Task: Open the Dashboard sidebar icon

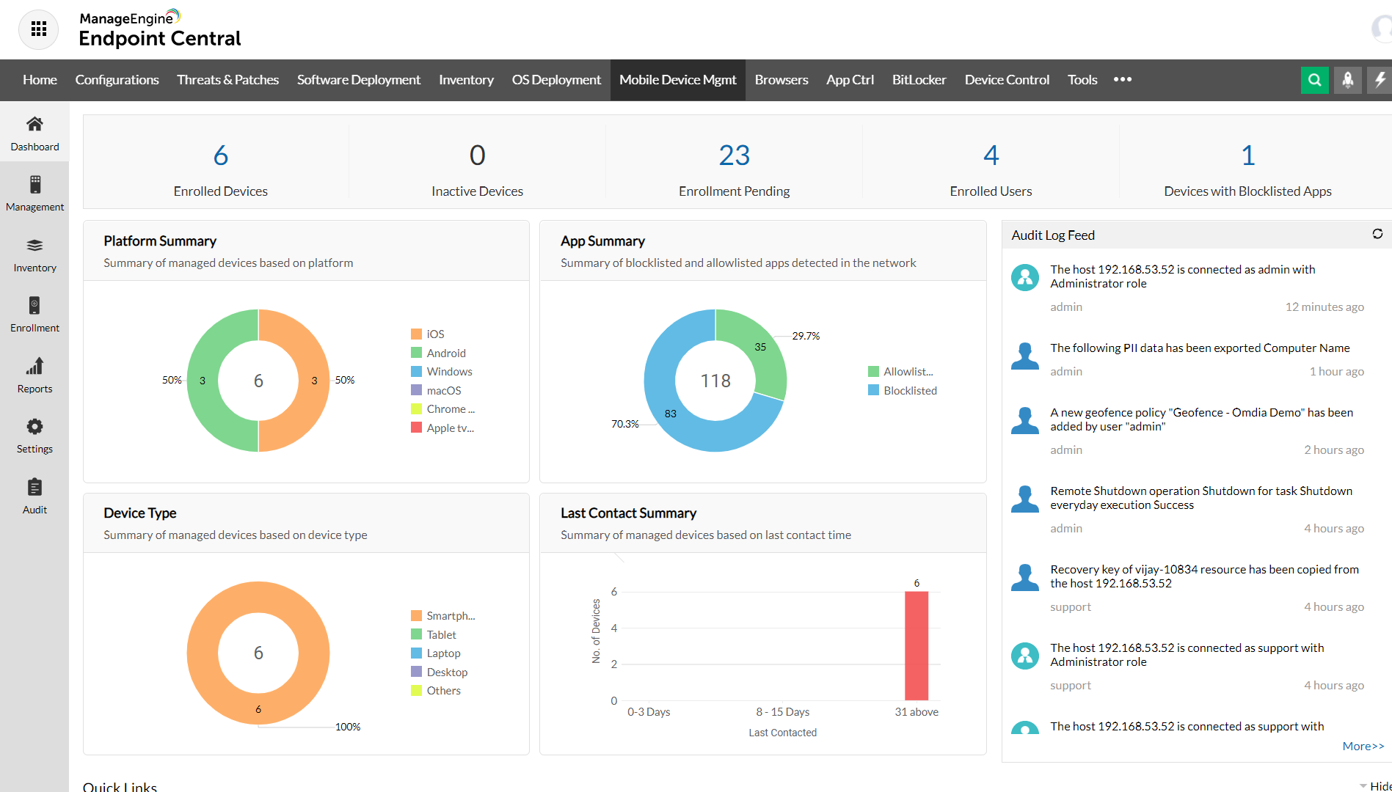Action: tap(34, 132)
